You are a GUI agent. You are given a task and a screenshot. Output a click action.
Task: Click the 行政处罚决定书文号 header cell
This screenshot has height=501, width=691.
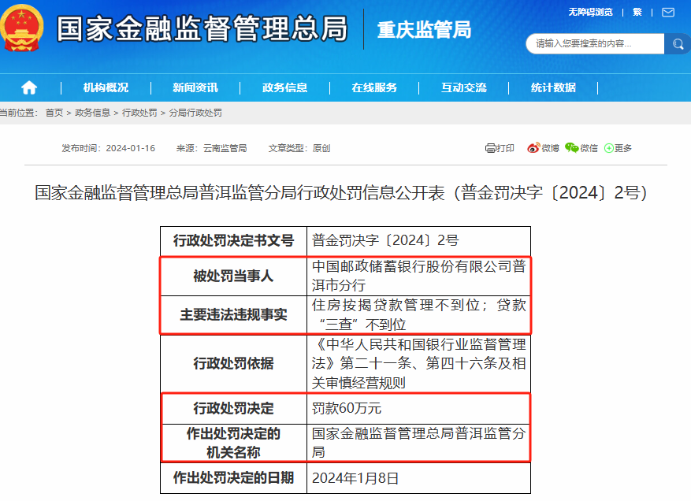[233, 240]
